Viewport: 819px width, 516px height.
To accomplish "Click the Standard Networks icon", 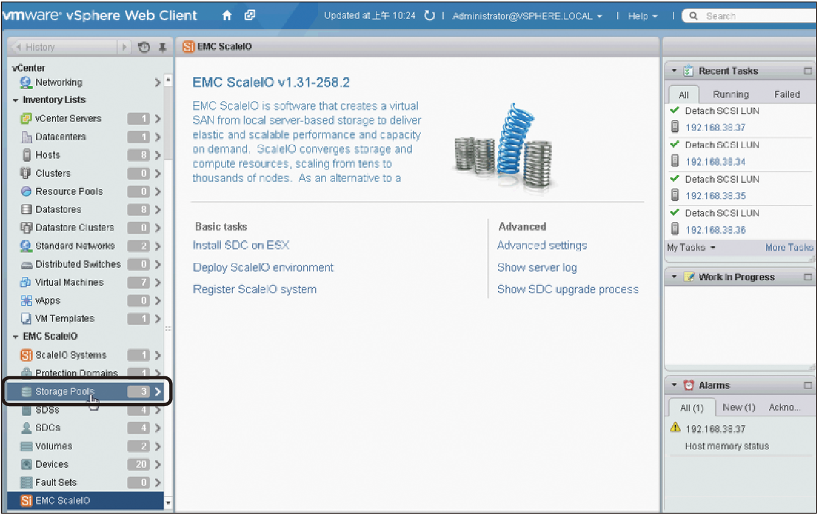I will click(x=26, y=246).
